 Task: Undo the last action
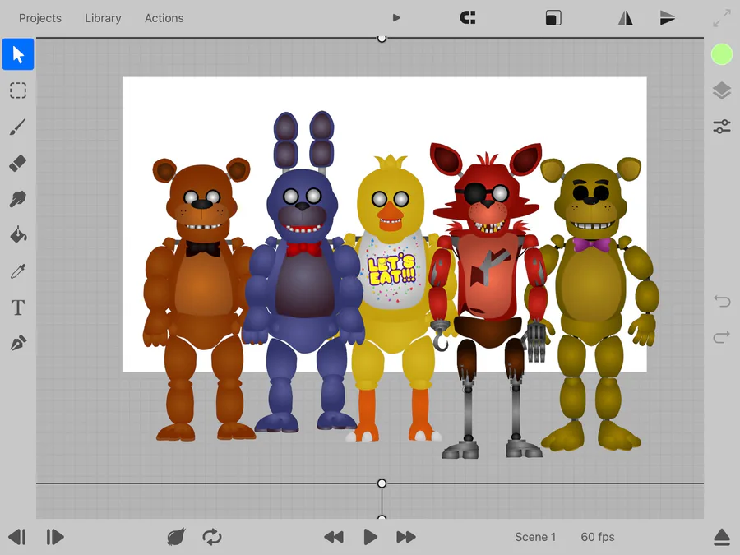[x=722, y=301]
